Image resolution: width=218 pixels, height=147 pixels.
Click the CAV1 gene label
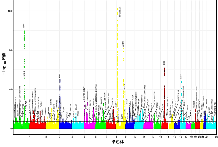tap(105, 94)
